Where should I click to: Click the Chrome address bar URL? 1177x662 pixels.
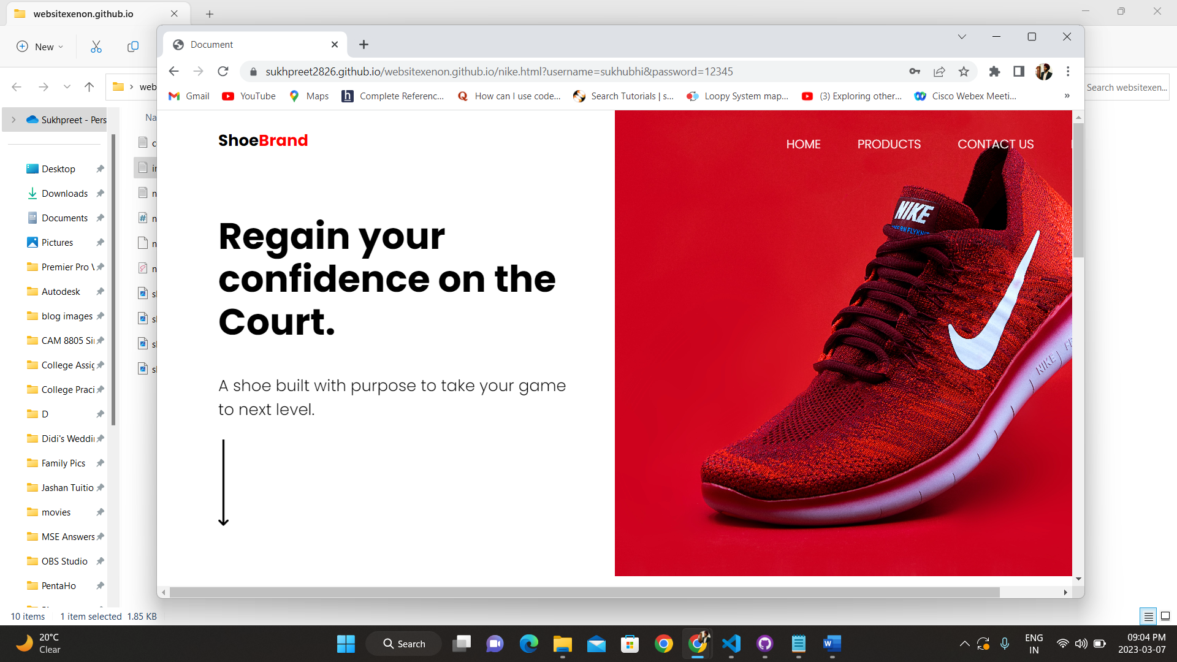499,72
